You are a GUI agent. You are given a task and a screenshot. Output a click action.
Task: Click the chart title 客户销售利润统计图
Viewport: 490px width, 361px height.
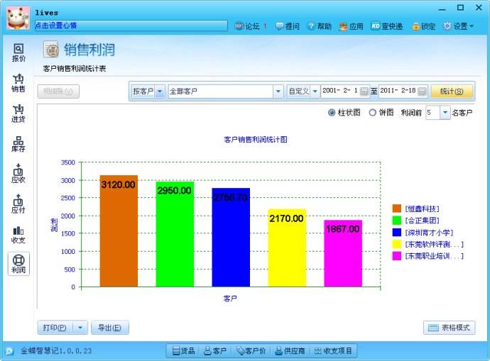point(256,140)
